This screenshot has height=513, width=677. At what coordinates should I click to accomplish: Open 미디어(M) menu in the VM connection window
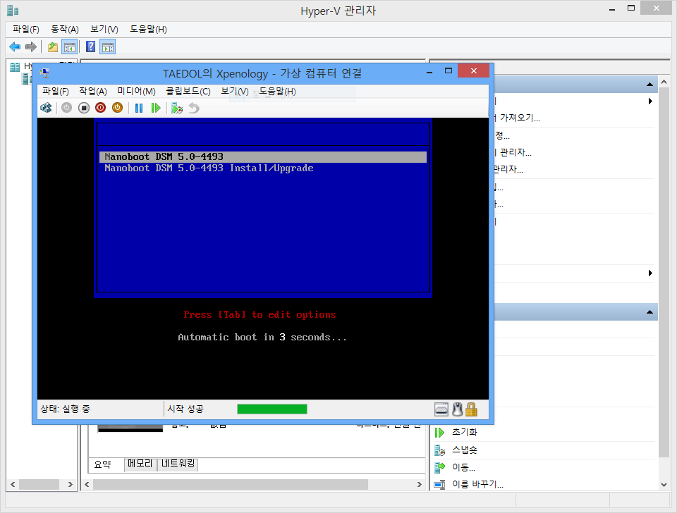coord(136,91)
